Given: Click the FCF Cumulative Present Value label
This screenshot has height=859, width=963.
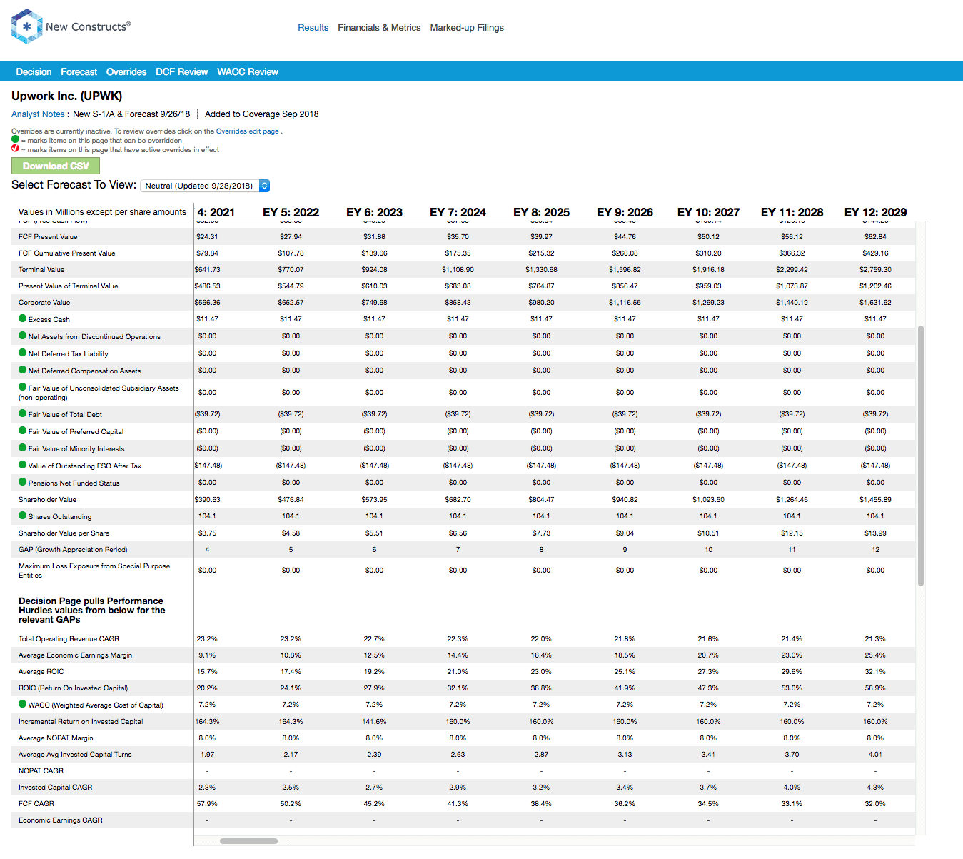Looking at the screenshot, I should tap(66, 253).
